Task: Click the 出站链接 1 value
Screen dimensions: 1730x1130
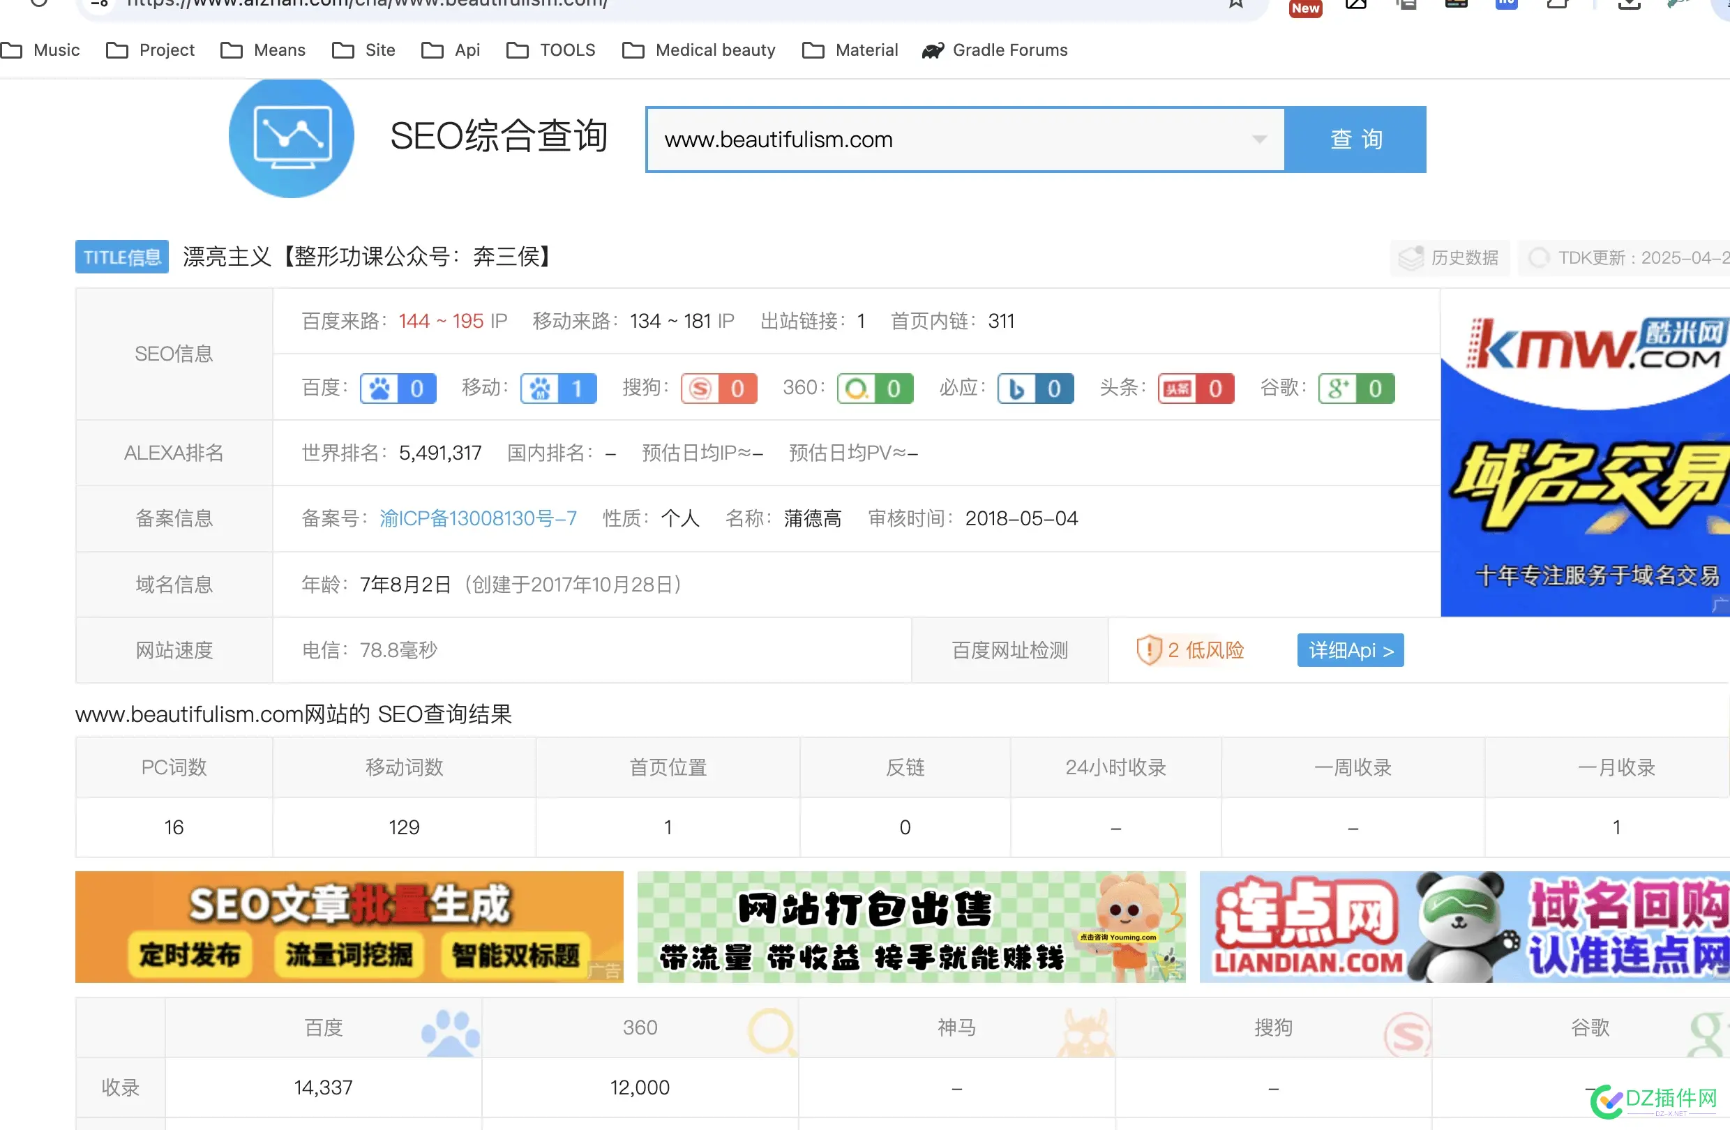Action: point(861,320)
